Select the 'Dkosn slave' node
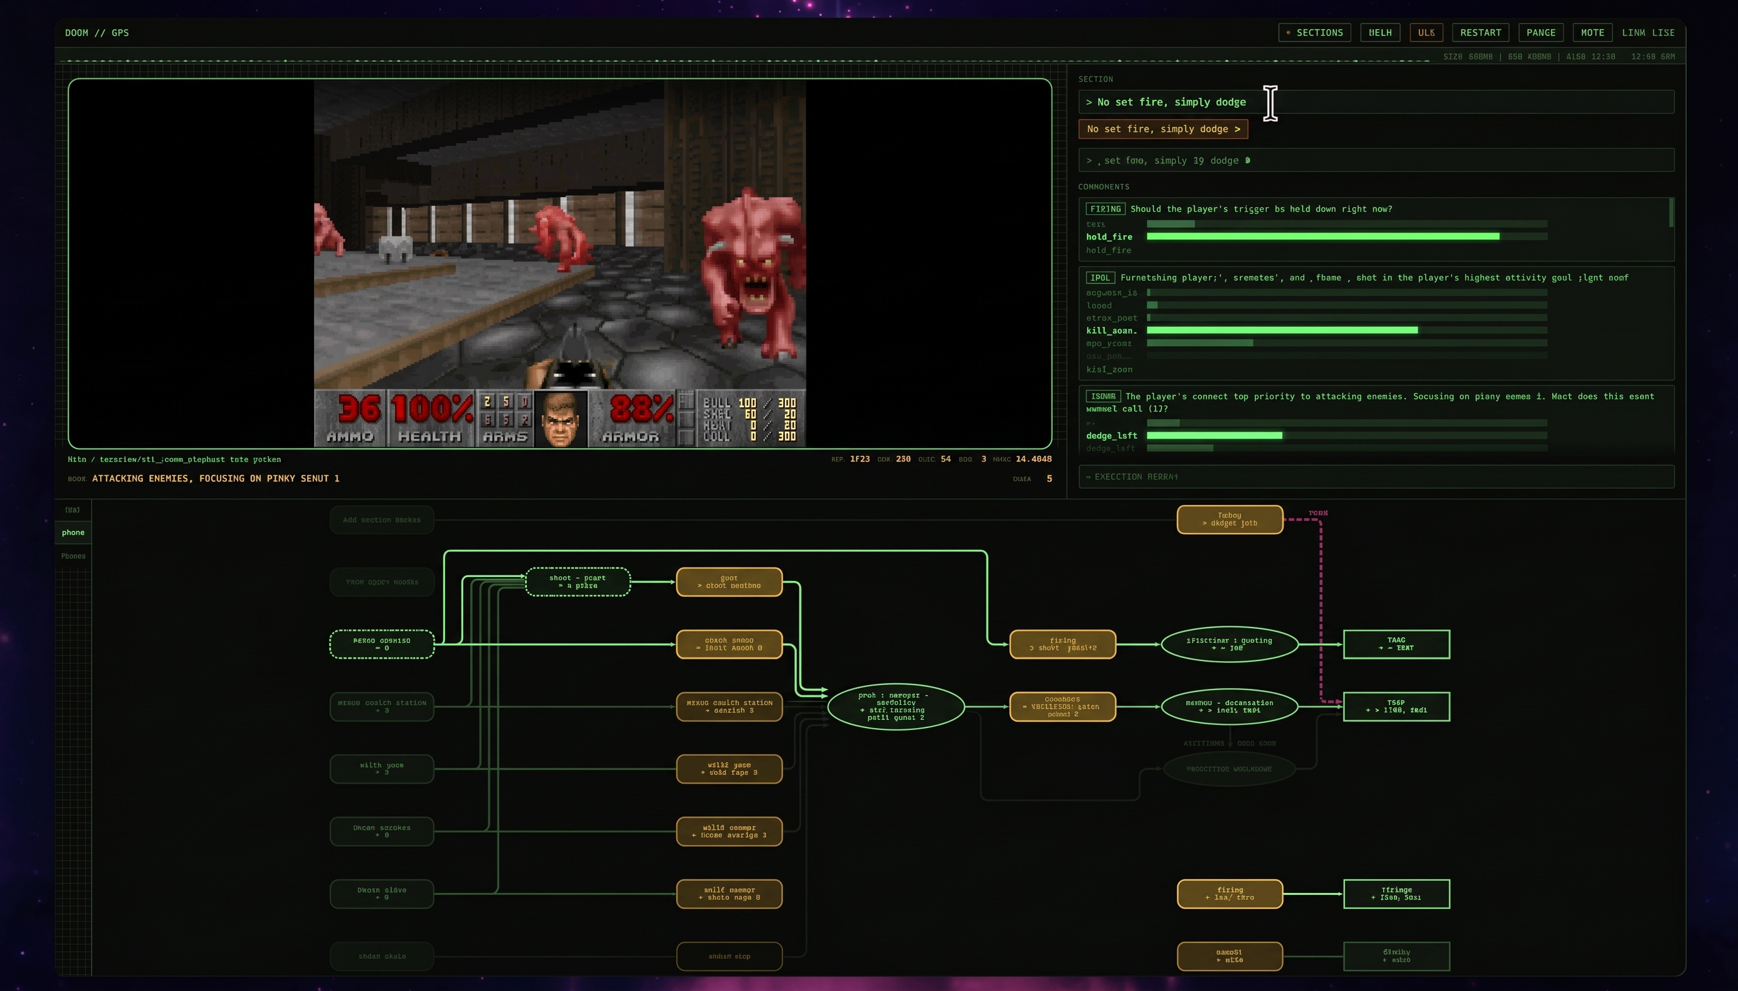The width and height of the screenshot is (1738, 991). [x=382, y=894]
